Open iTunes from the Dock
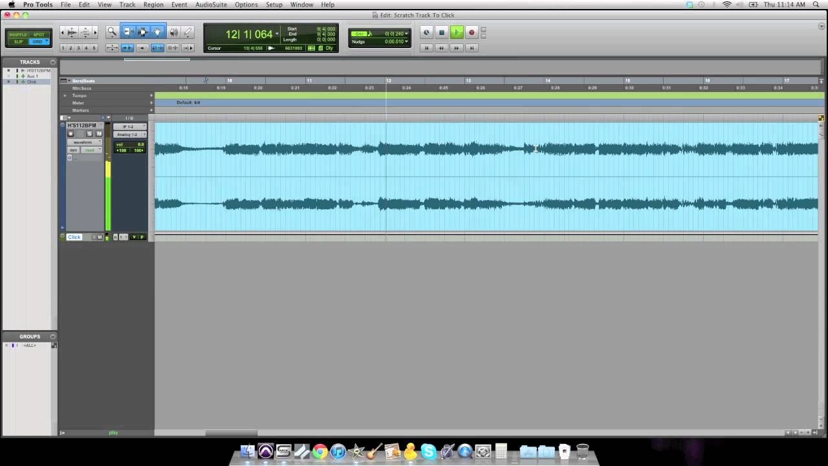This screenshot has height=466, width=828. coord(338,451)
